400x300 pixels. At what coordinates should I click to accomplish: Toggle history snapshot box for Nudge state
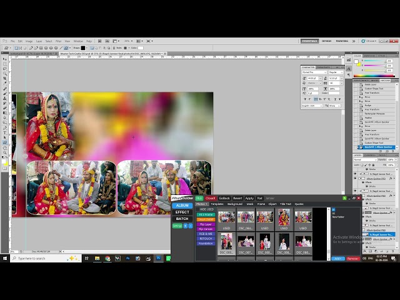tap(356, 106)
